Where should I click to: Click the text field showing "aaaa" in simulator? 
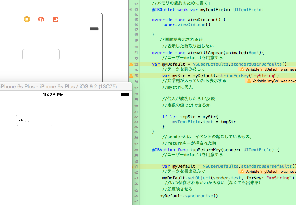click(35, 120)
